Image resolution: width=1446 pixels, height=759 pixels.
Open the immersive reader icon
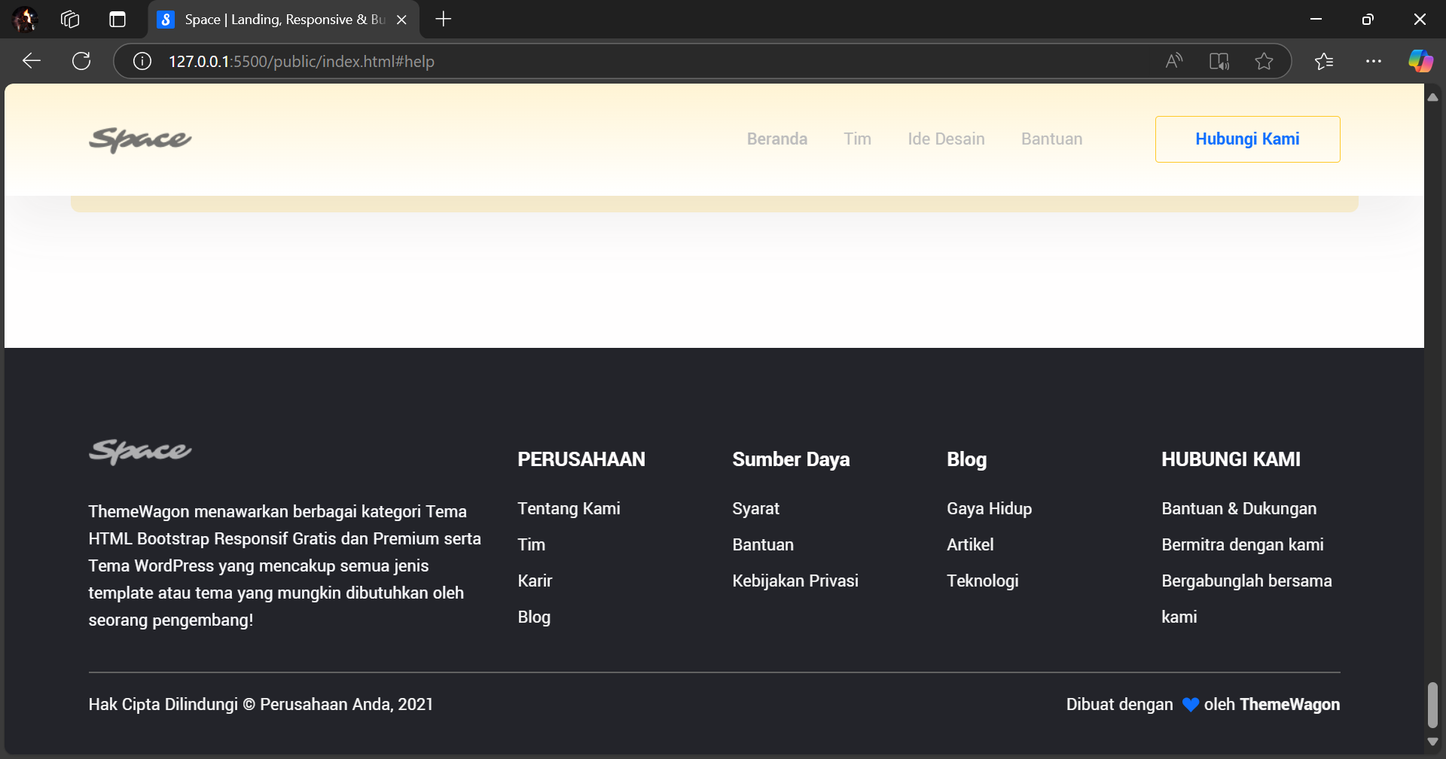[1219, 61]
